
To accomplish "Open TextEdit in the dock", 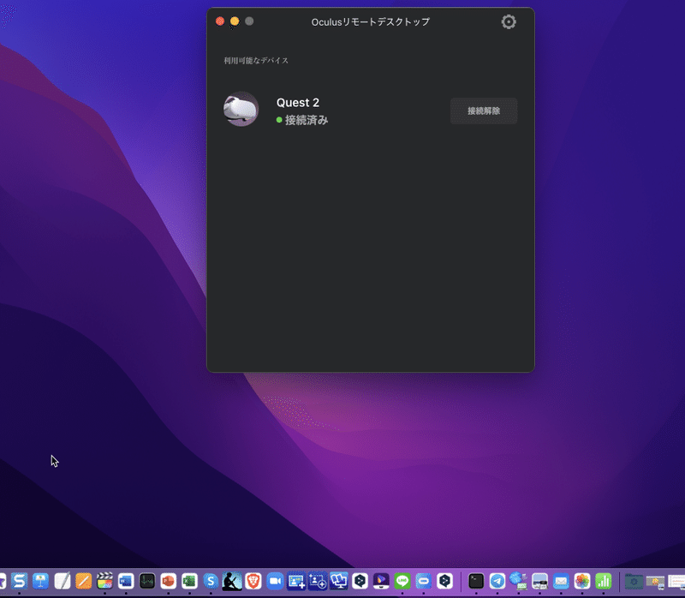I will coord(62,582).
